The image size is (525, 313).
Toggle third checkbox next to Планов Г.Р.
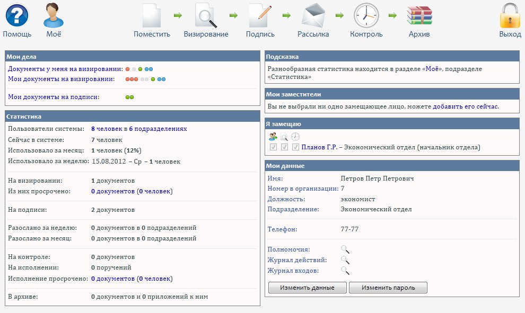(x=295, y=147)
